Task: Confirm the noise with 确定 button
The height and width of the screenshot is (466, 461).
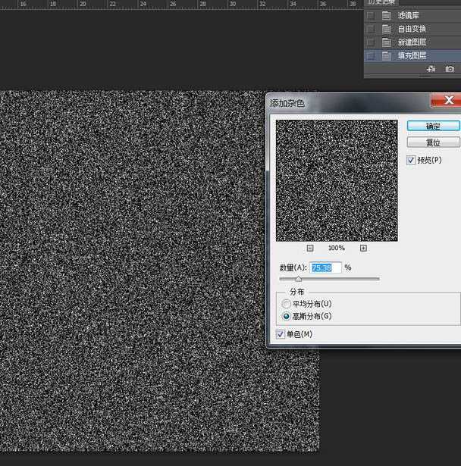Action: pos(434,126)
